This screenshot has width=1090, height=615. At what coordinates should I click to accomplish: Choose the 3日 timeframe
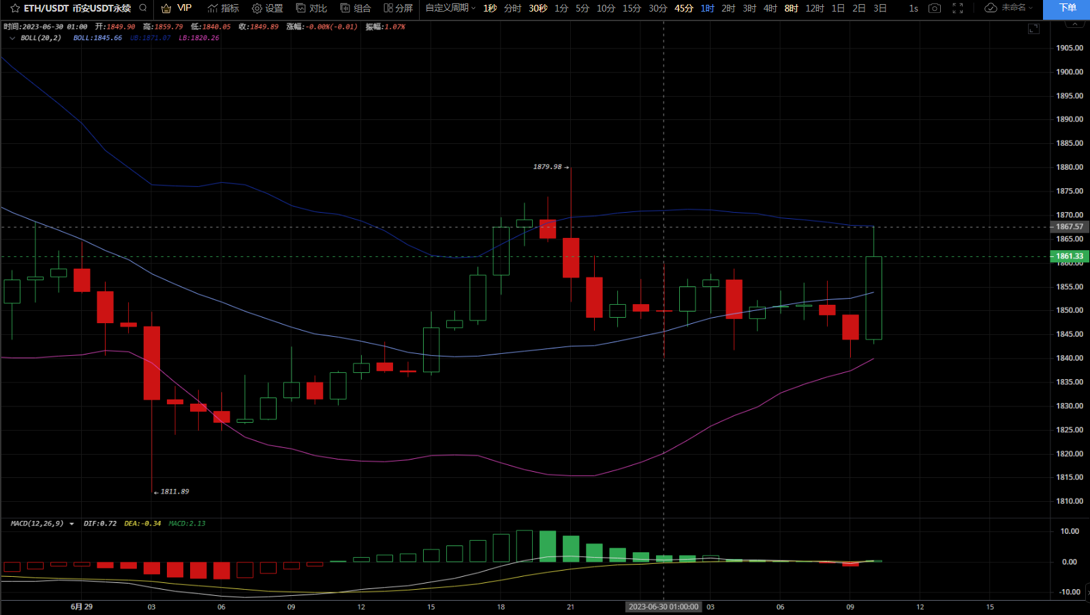(880, 8)
